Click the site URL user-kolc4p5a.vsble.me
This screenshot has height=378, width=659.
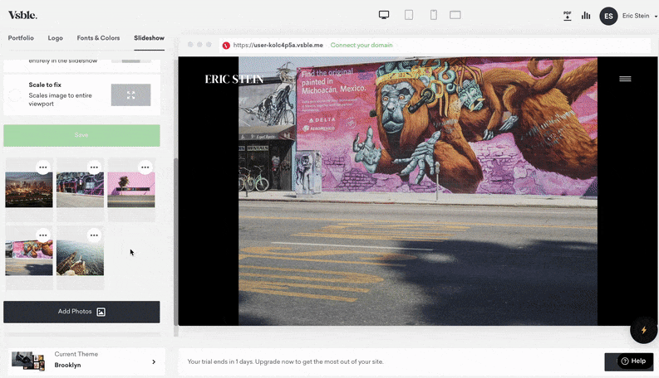tap(278, 45)
